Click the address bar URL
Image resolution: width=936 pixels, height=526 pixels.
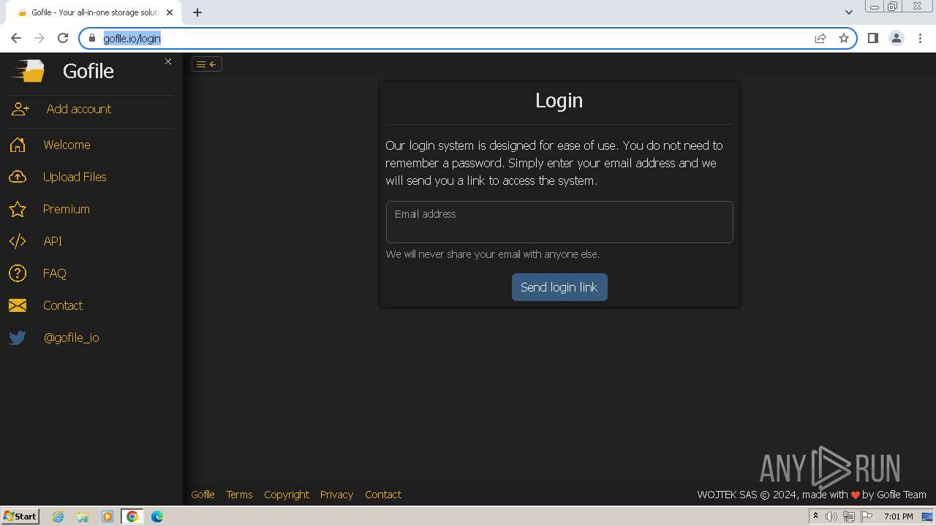tap(132, 38)
